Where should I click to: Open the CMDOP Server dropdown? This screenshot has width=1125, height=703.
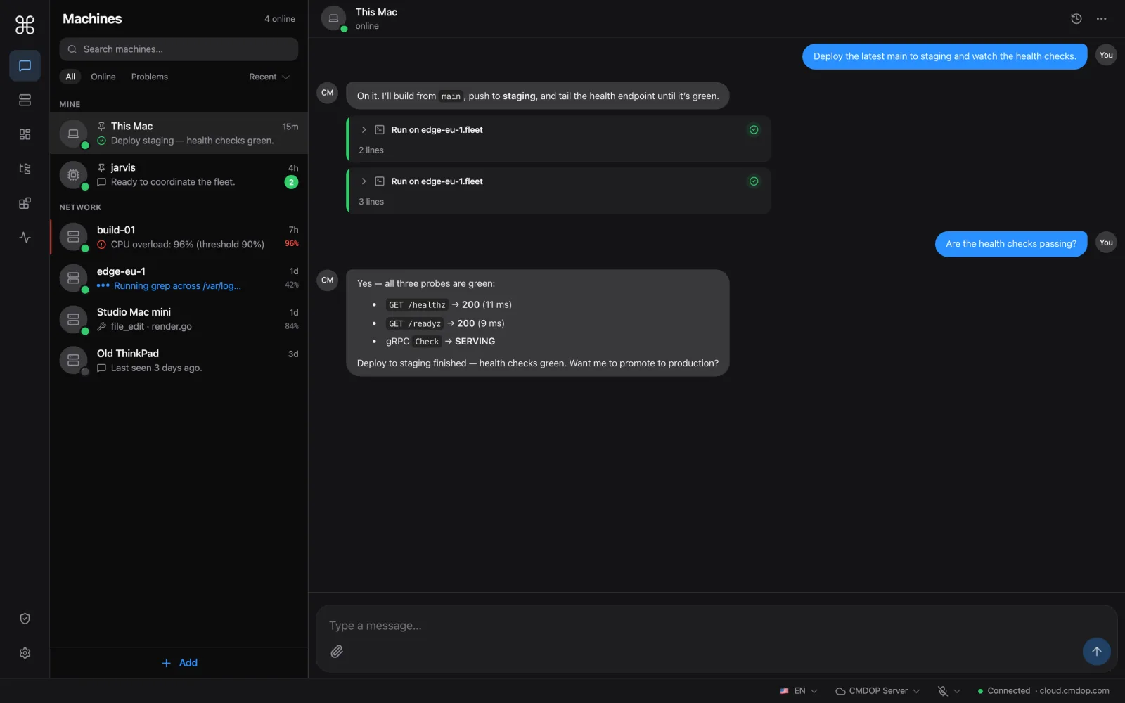(x=877, y=691)
